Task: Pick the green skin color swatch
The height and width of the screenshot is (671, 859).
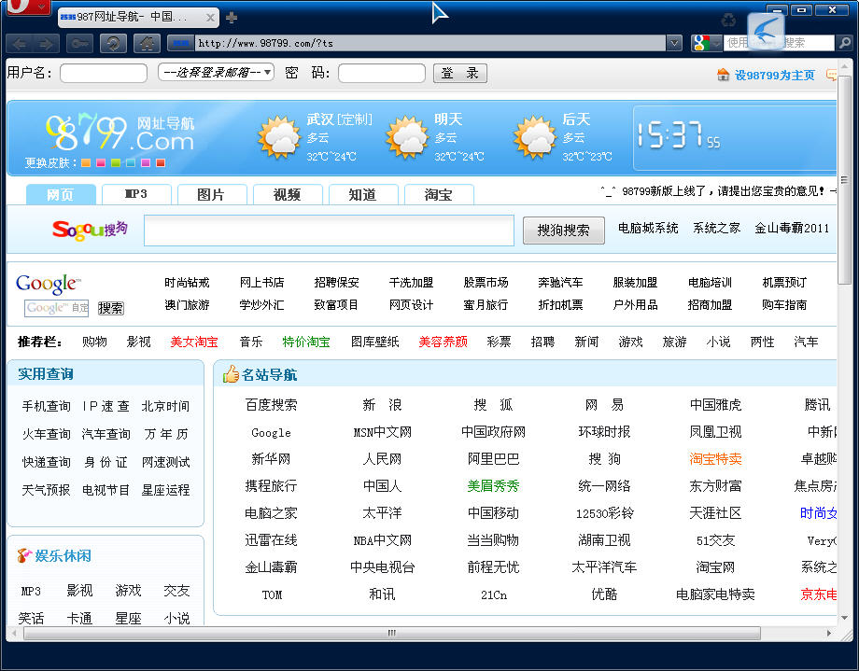Action: [116, 162]
